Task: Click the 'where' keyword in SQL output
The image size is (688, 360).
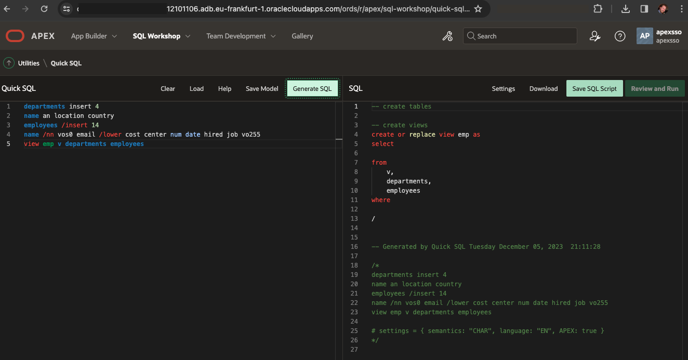Action: (381, 200)
